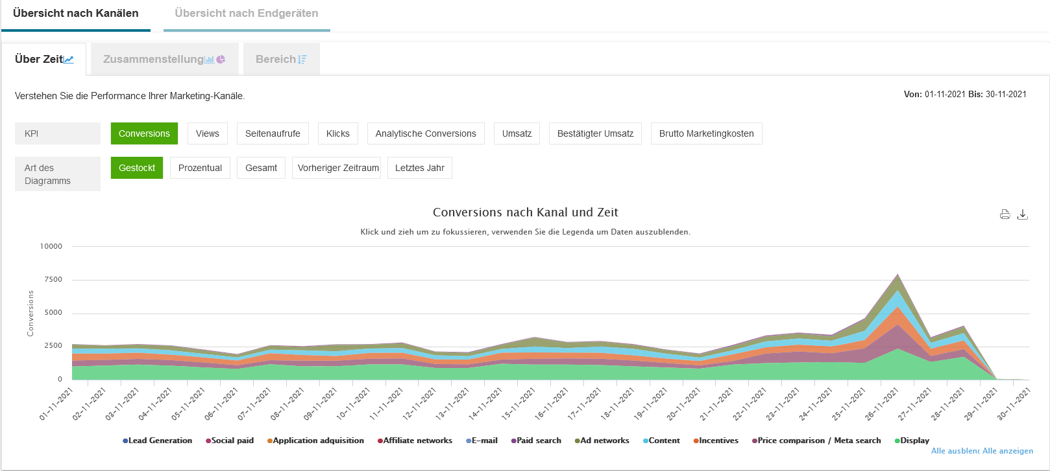Image resolution: width=1050 pixels, height=471 pixels.
Task: Click the print chart icon
Action: pyautogui.click(x=1005, y=214)
